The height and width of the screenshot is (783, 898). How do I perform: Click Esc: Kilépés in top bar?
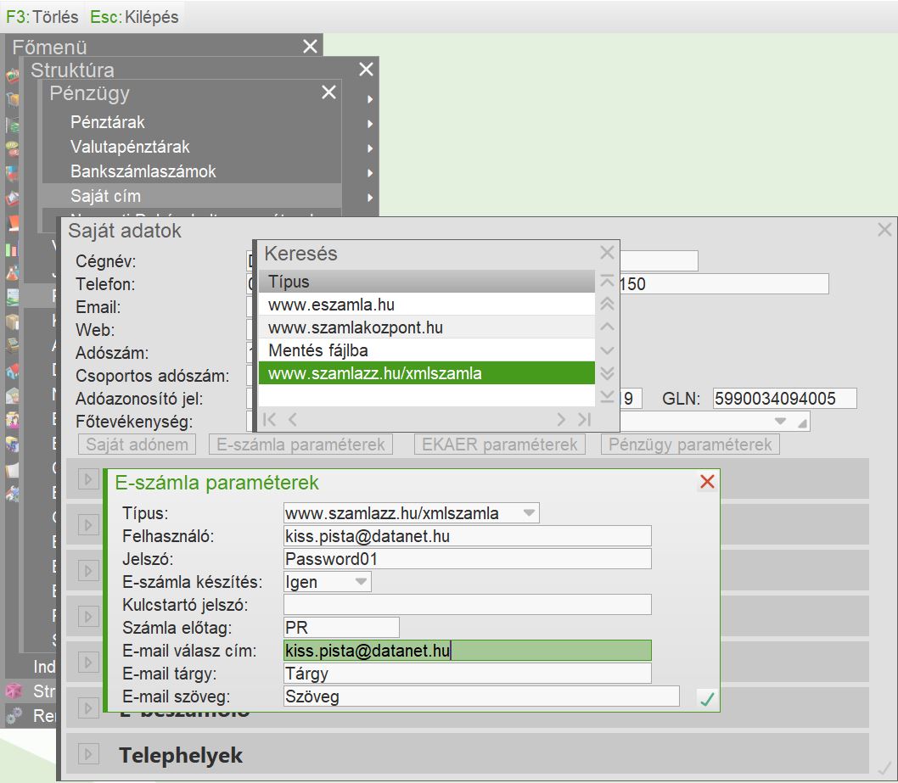point(135,17)
